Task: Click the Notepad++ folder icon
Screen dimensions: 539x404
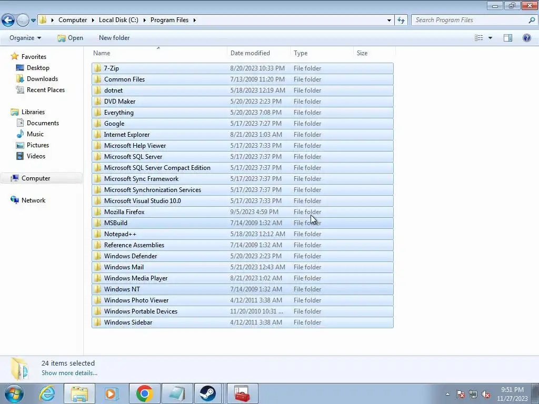Action: pyautogui.click(x=97, y=234)
